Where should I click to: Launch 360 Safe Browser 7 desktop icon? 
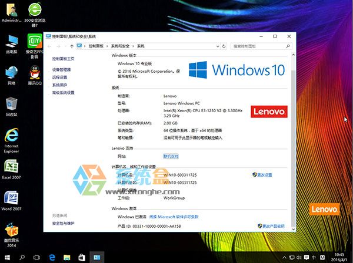pos(35,14)
